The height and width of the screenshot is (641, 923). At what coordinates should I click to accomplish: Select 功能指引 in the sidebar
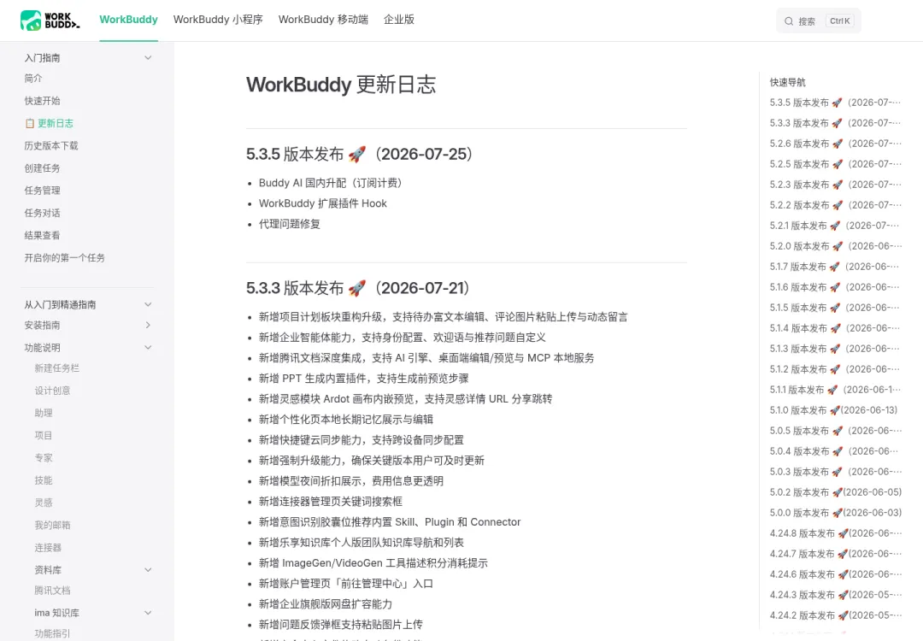tap(52, 633)
